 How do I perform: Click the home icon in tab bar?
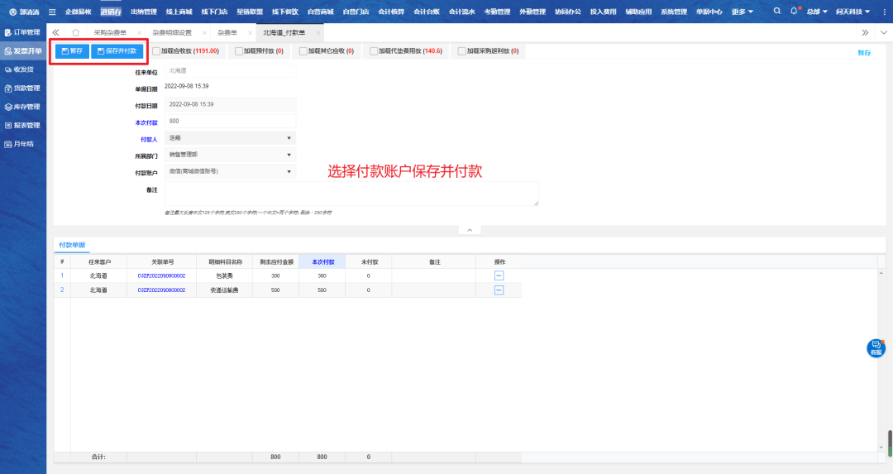(x=76, y=32)
